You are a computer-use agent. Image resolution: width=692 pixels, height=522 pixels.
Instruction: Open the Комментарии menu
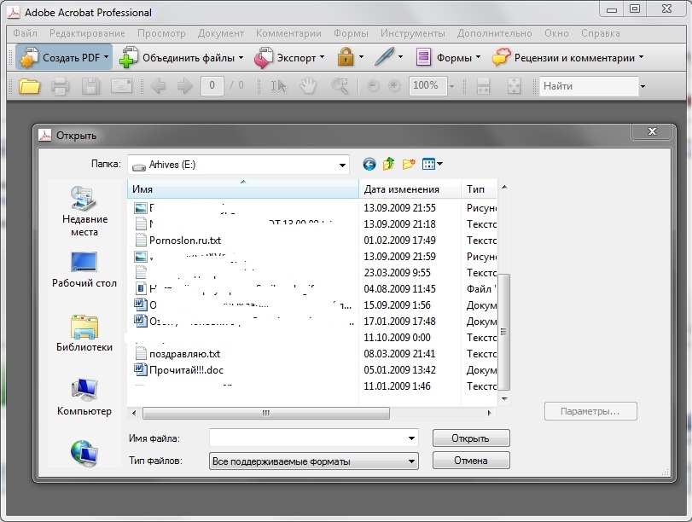tap(288, 33)
